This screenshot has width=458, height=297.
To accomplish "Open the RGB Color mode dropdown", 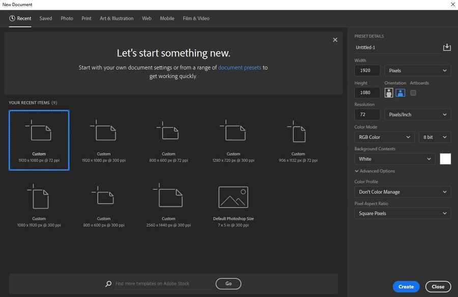I will click(384, 137).
